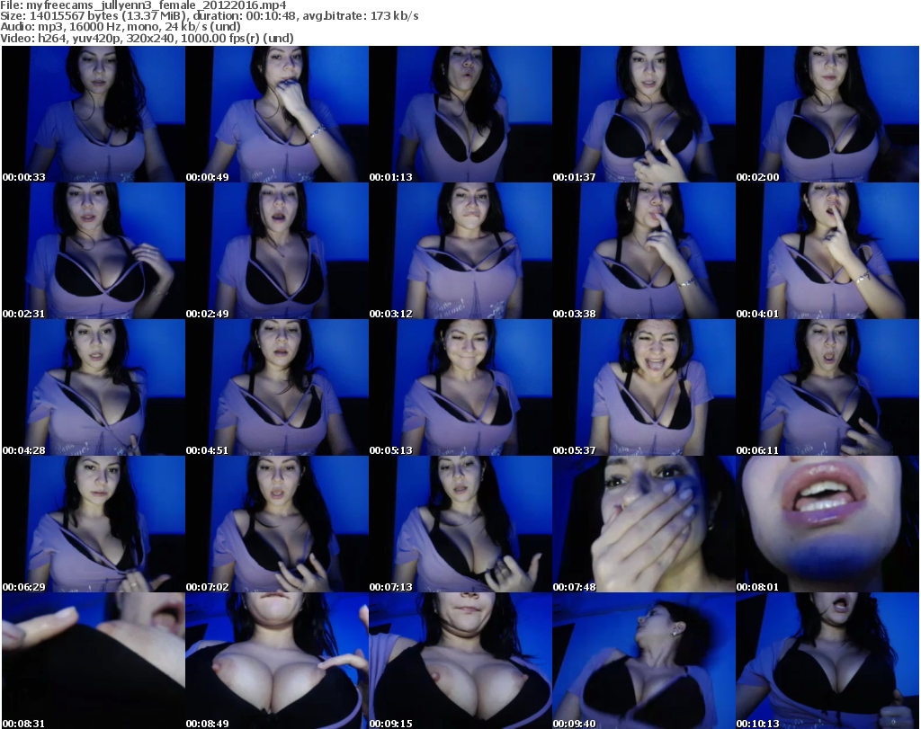Choose the frame stamped 00:06:11
Screen dimensions: 921x729
click(827, 387)
